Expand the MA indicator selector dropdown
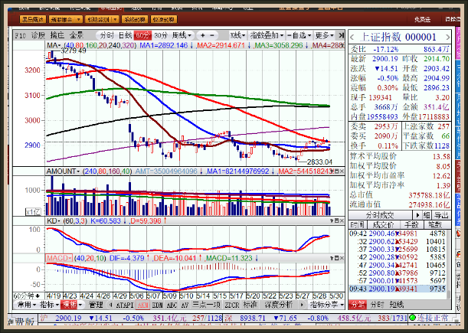This screenshot has height=333, width=468. 53,45
